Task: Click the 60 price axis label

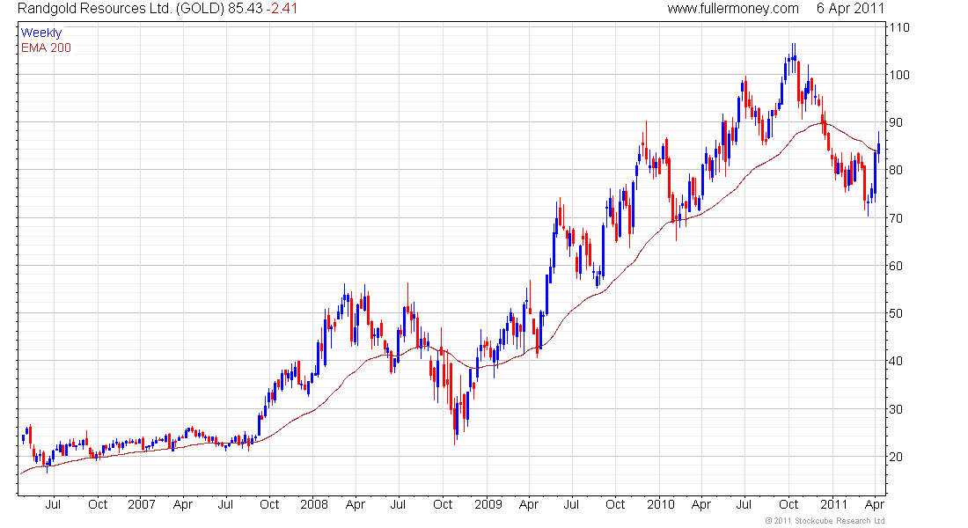Action: pos(895,266)
